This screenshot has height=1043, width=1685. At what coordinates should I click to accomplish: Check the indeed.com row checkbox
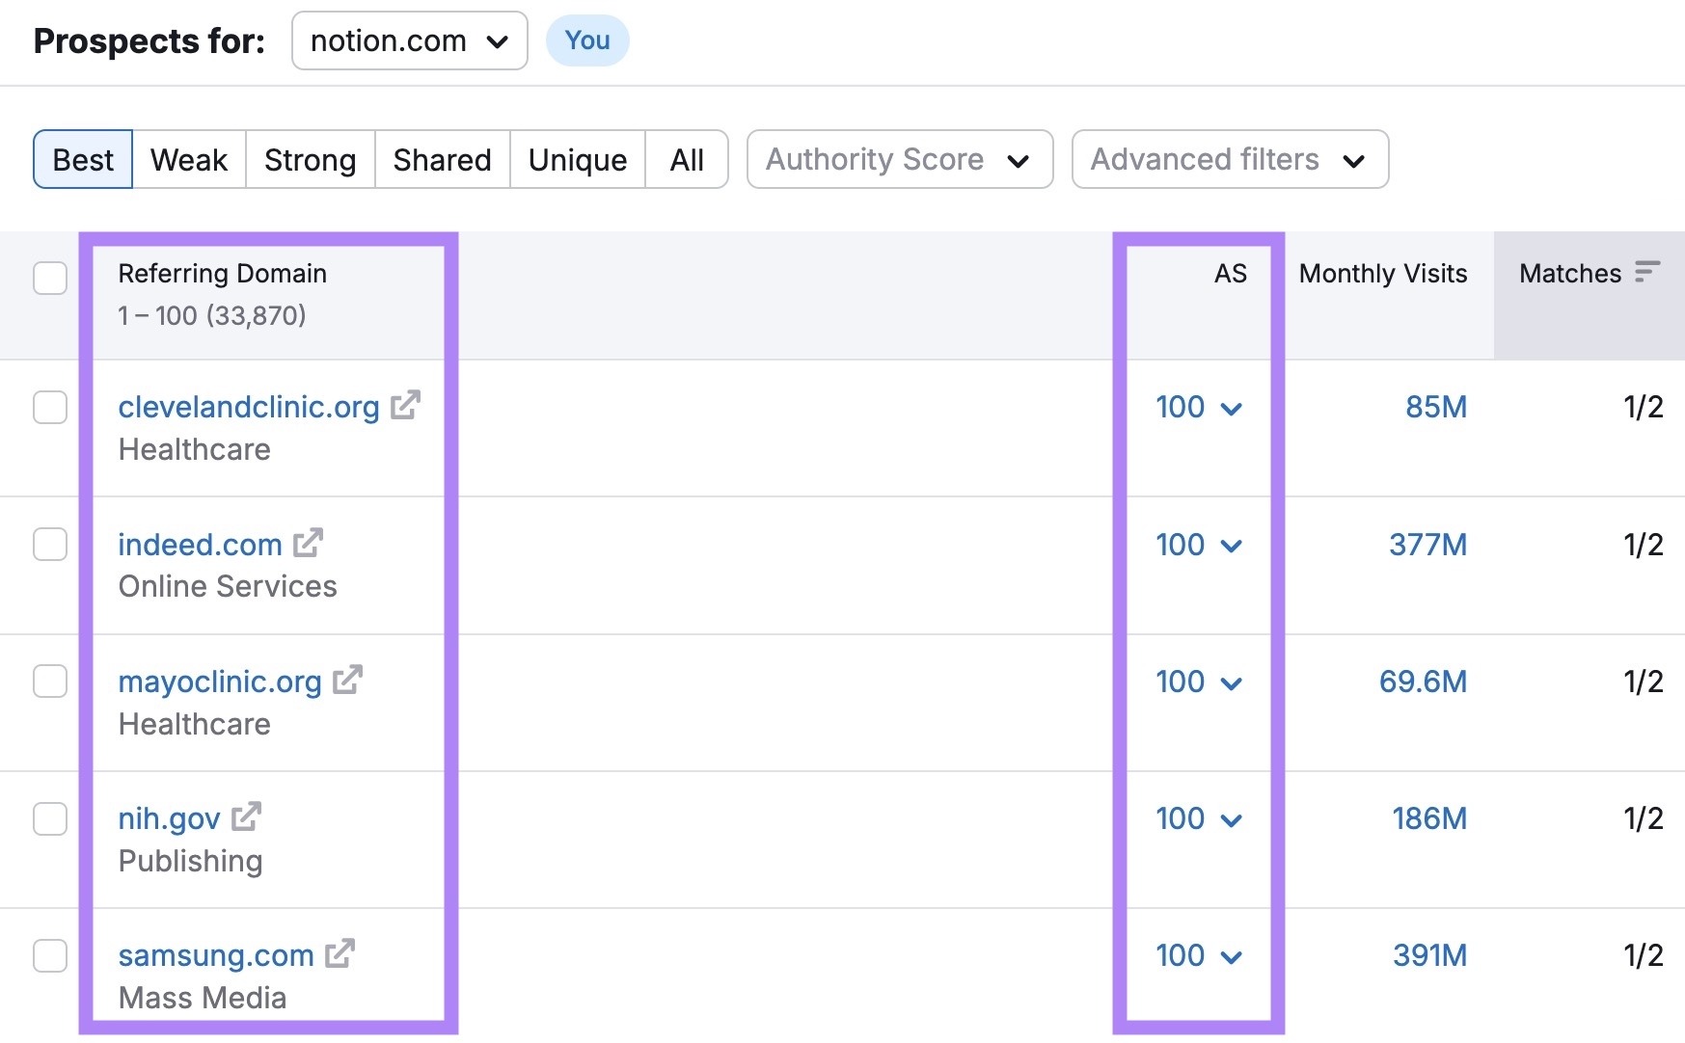[50, 544]
